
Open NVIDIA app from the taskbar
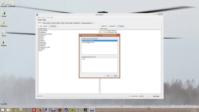86,110
